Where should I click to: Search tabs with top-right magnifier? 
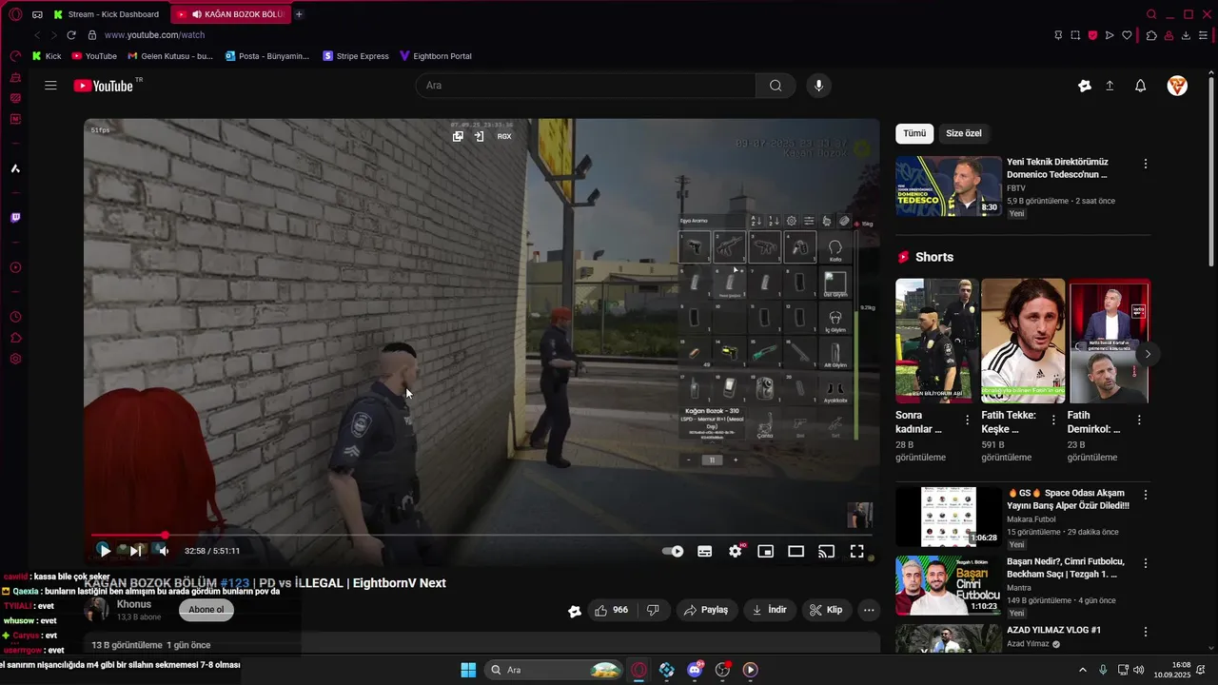pos(1151,14)
